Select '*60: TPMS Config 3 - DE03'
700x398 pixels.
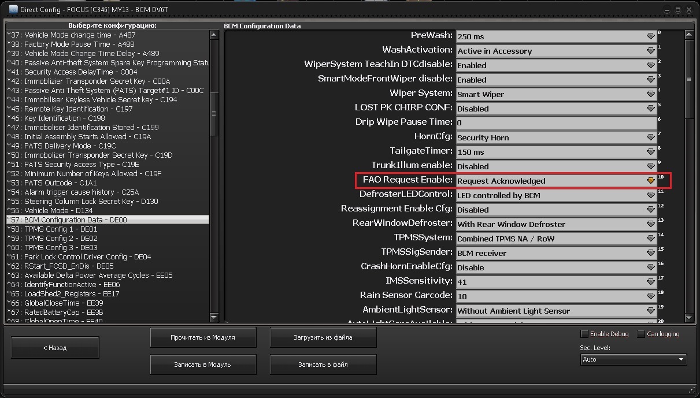108,247
